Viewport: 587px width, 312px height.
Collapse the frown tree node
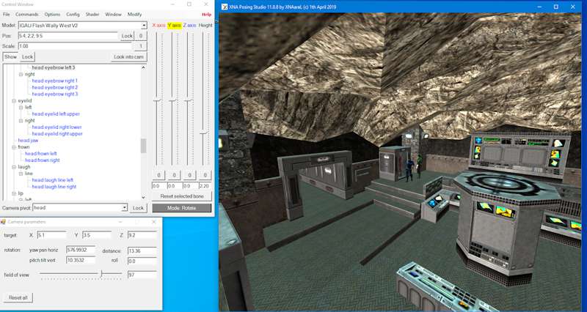tap(15, 147)
